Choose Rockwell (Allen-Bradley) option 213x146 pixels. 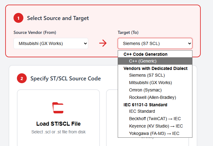(152, 97)
